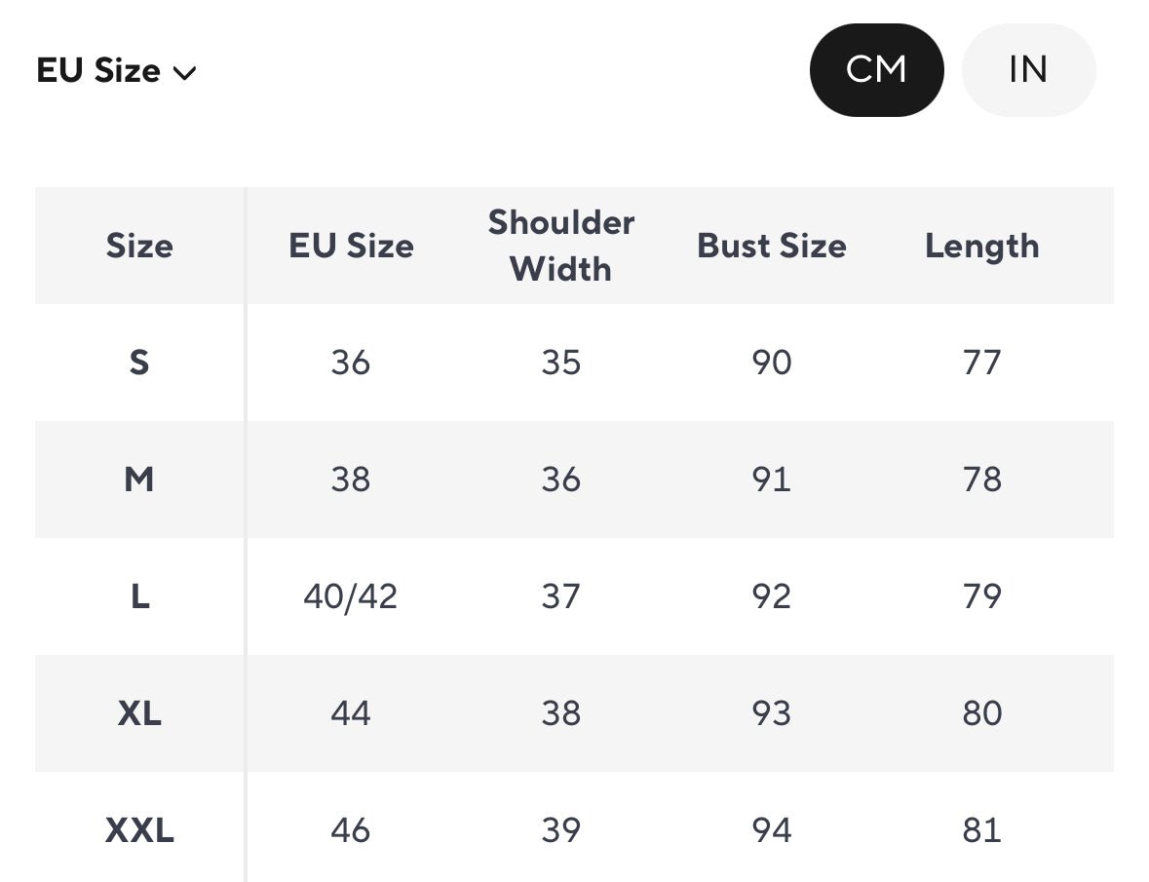This screenshot has width=1149, height=882.
Task: Click the Size column header
Action: pyautogui.click(x=139, y=246)
